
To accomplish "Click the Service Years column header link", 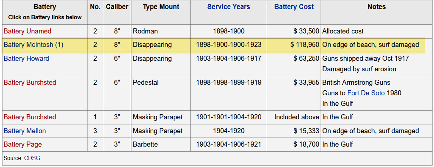I will (x=228, y=7).
